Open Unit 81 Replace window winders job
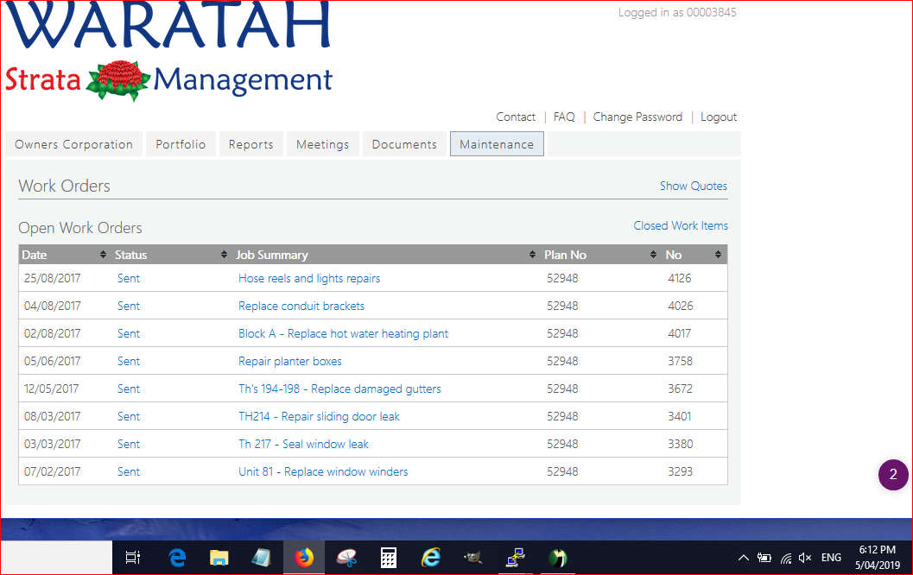The height and width of the screenshot is (575, 913). pyautogui.click(x=323, y=472)
